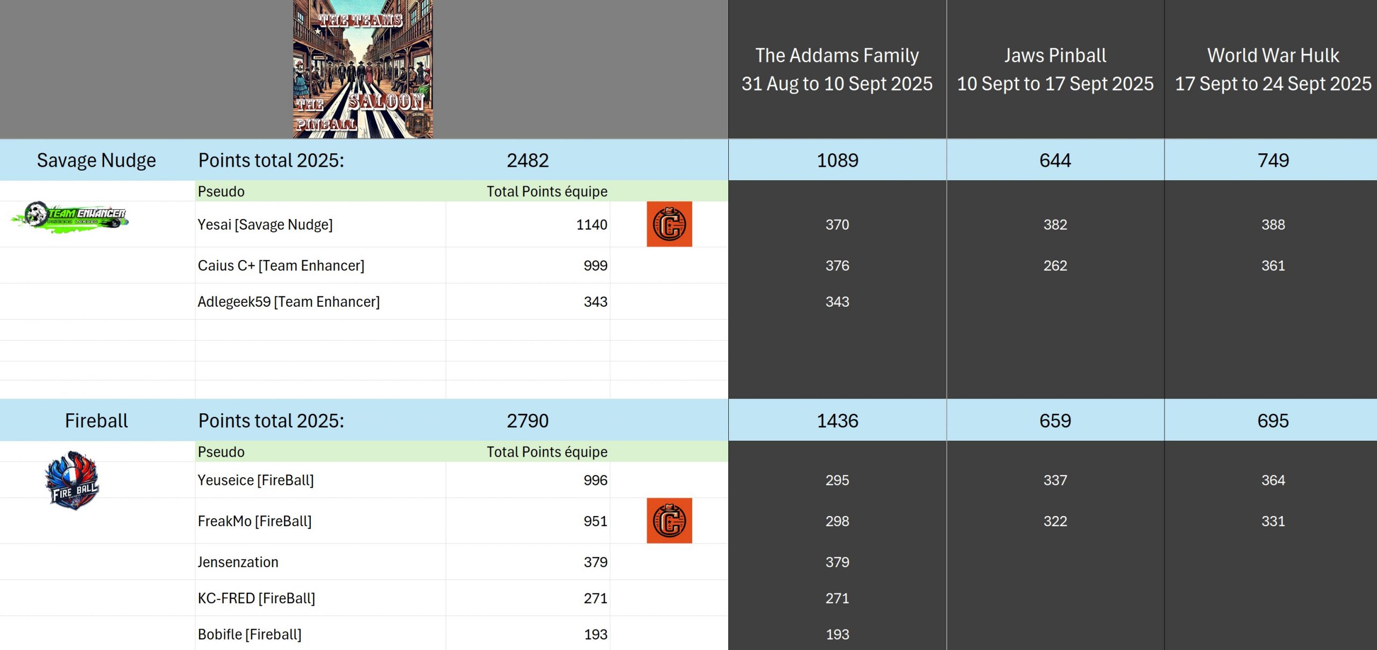Select the Jensenzation player name cell

tap(238, 562)
